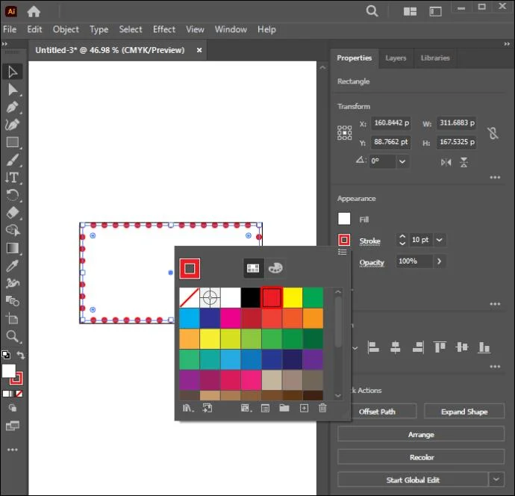Select the Direct Selection tool
Viewport: 515px width, 496px height.
click(12, 90)
